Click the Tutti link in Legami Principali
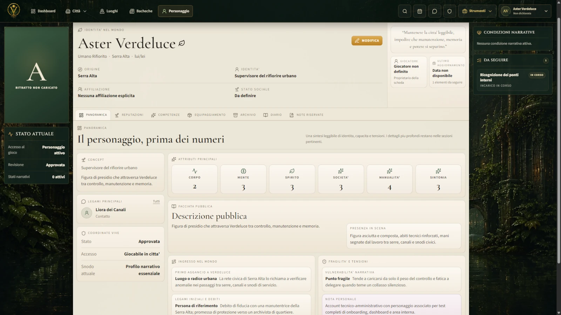Viewport: 561px width, 315px height. tap(156, 201)
